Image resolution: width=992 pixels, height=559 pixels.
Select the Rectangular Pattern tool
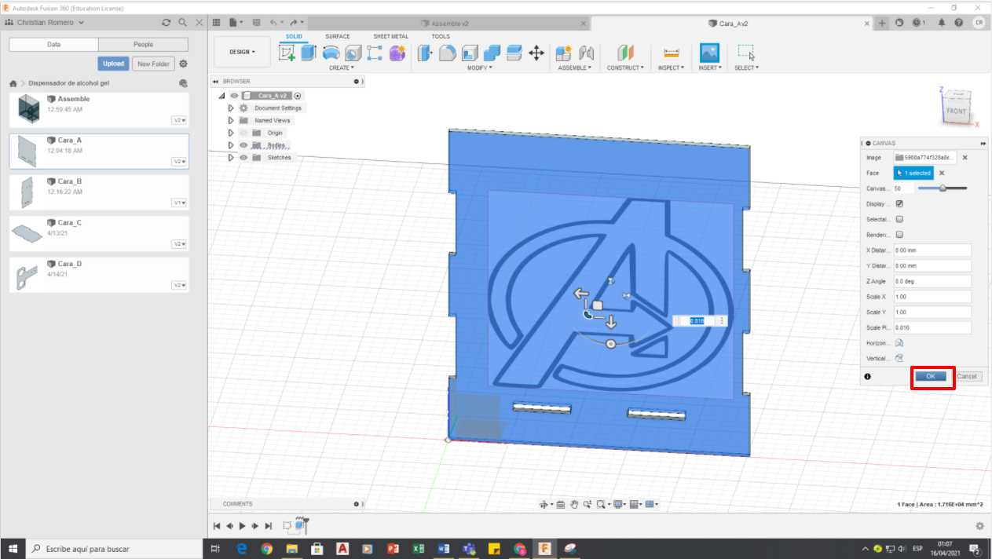[x=375, y=53]
